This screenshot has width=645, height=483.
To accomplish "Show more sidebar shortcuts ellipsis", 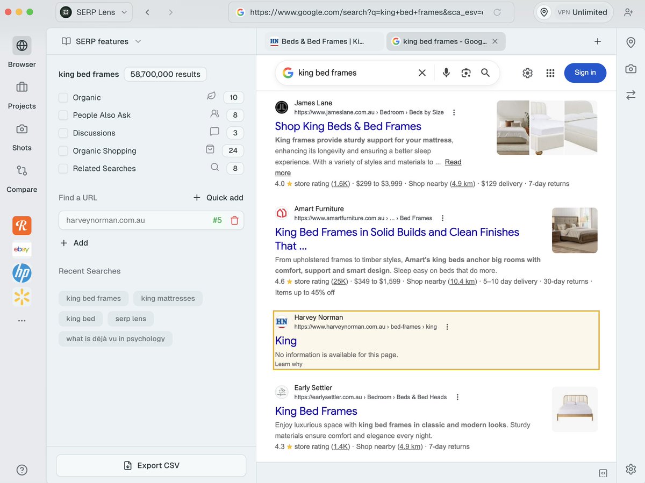I will tap(22, 321).
